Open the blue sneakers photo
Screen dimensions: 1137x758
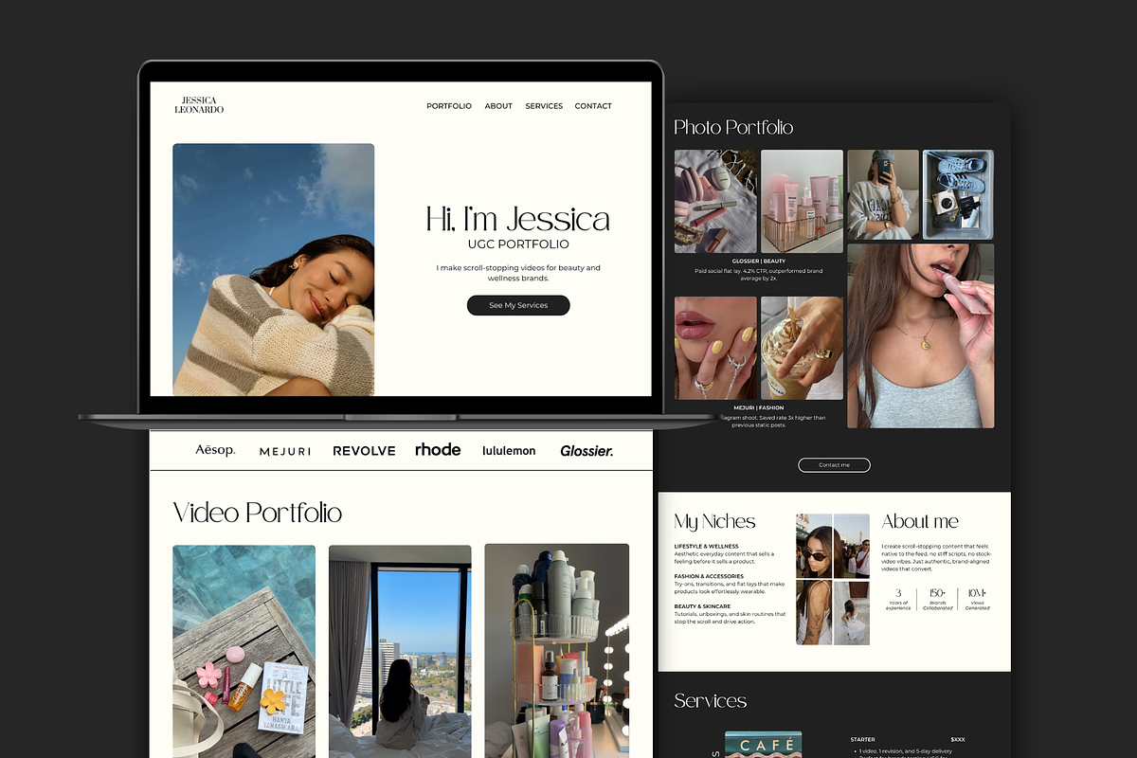[x=958, y=195]
